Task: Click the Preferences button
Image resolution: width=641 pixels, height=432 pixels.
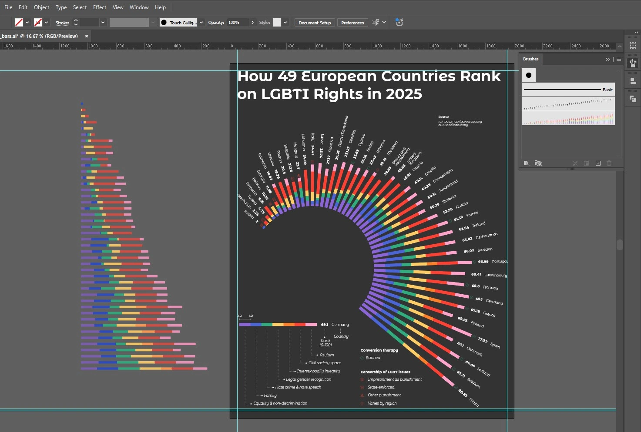Action: point(352,23)
